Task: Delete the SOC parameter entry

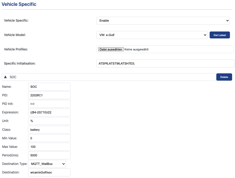Action: coord(224,77)
